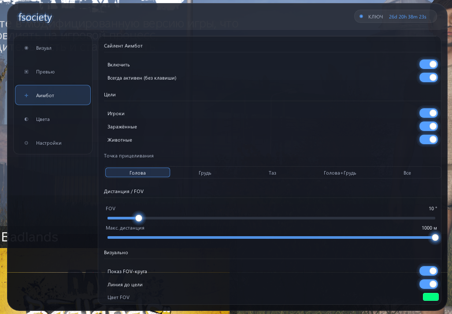
Task: Click the fsociety title text
Action: 35,17
